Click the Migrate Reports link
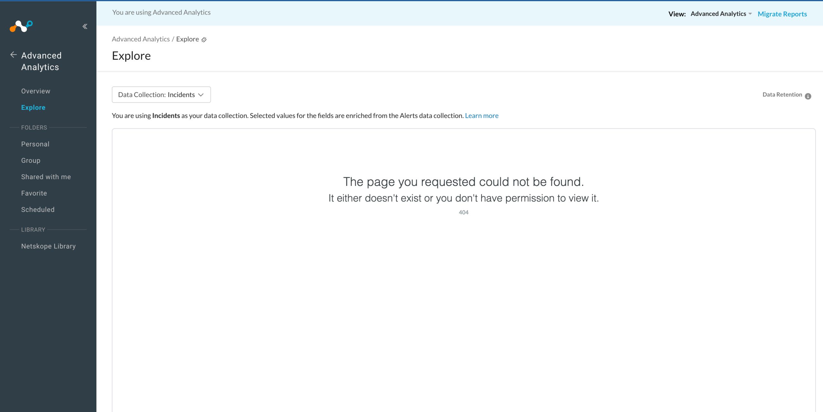Image resolution: width=823 pixels, height=412 pixels. pyautogui.click(x=782, y=14)
